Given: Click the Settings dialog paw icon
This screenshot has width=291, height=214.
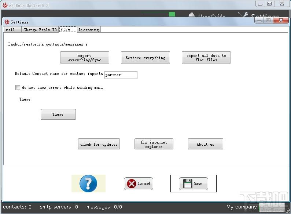Looking at the screenshot, I should coord(7,22).
